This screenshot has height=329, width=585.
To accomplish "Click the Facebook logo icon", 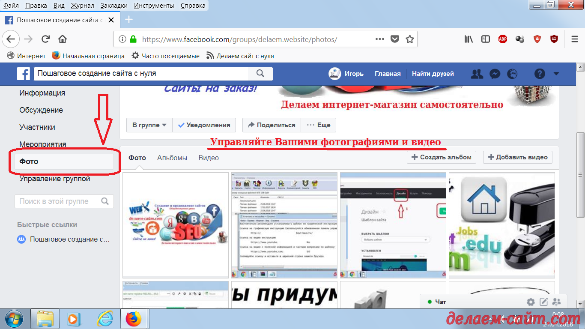I will click(24, 74).
